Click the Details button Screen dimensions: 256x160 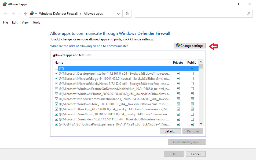[x=170, y=131]
